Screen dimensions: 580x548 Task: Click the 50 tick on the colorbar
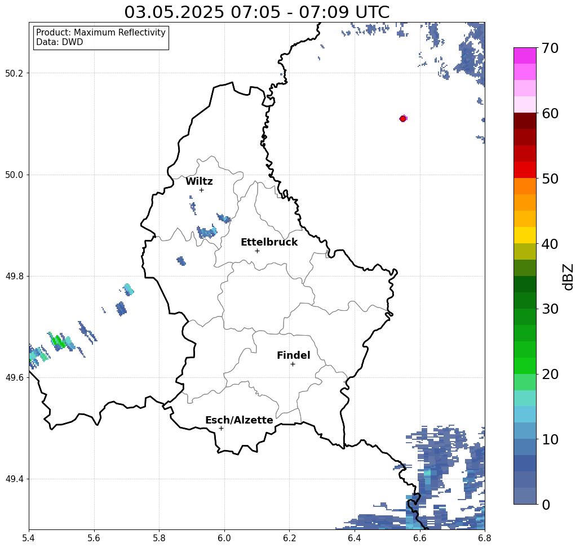pyautogui.click(x=550, y=179)
